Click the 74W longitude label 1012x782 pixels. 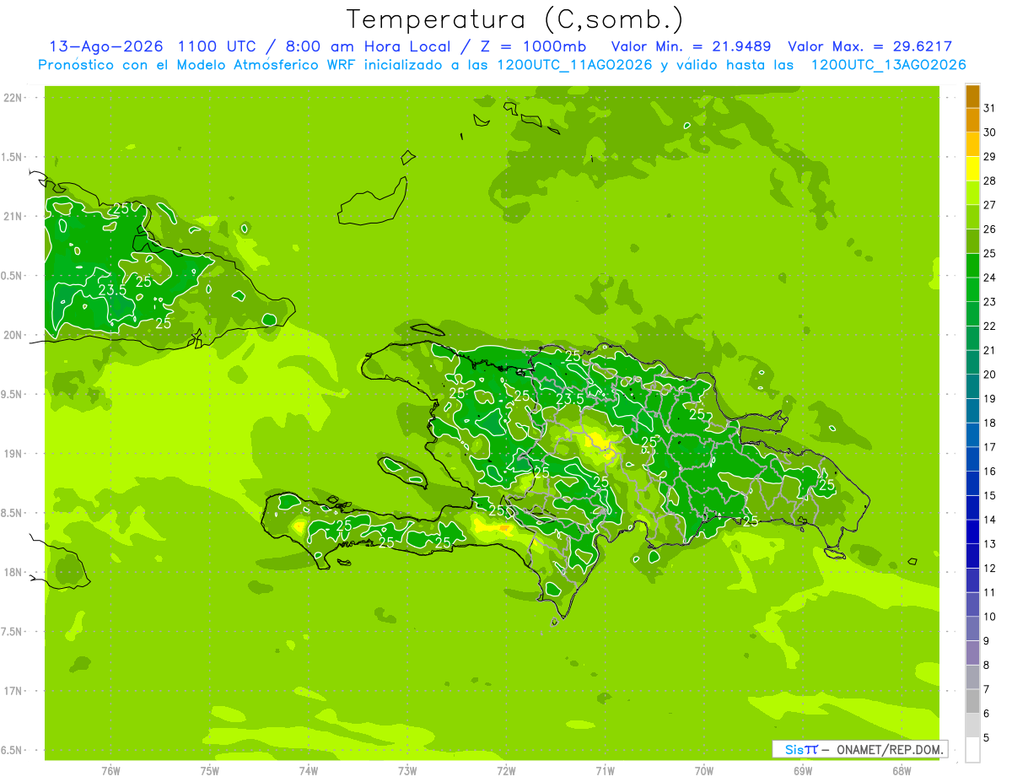309,770
